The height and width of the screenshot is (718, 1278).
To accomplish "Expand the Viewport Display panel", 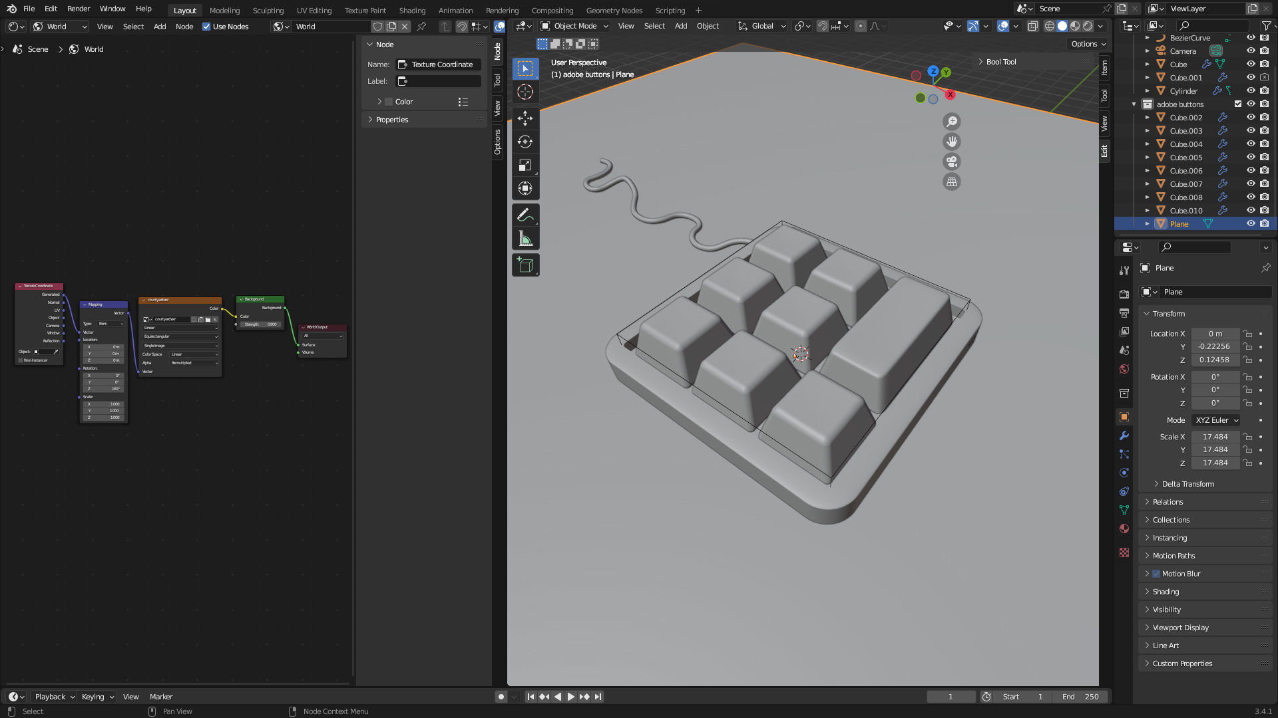I will coord(1180,628).
